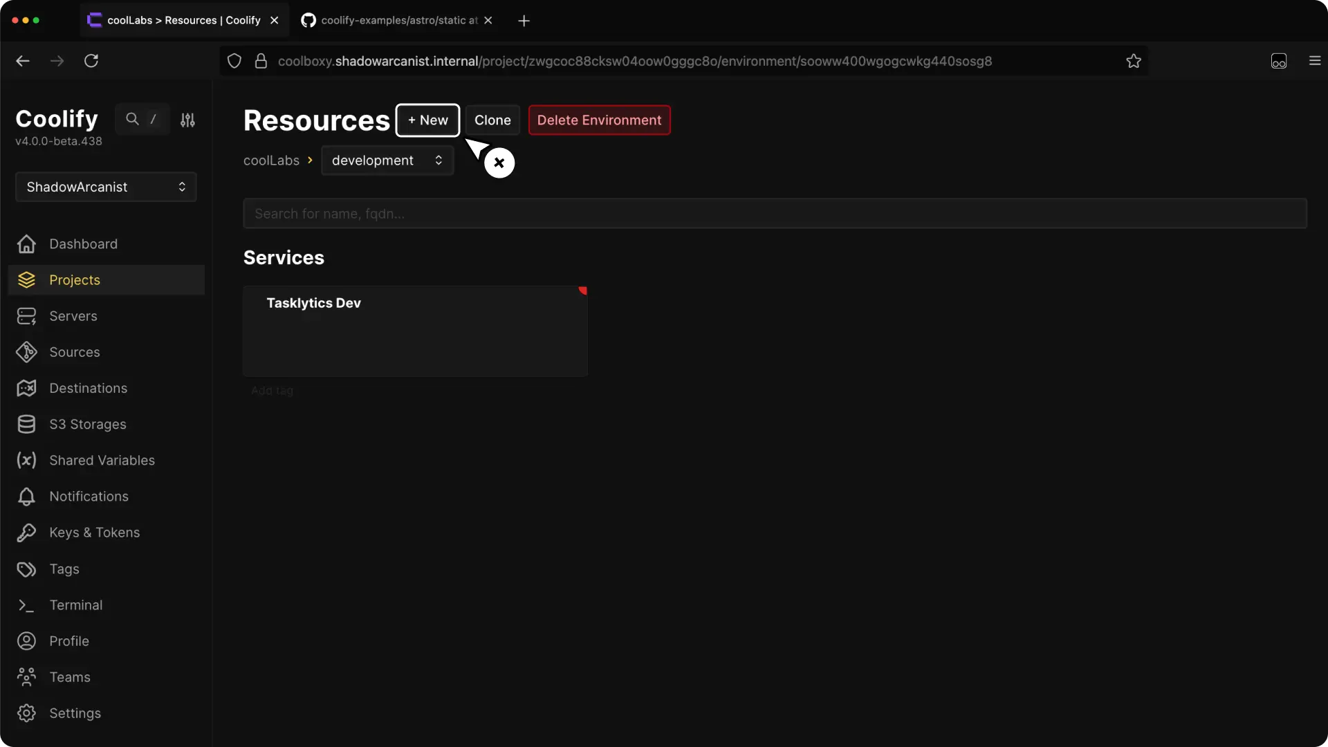Open browser hamburger menu
Viewport: 1328px width, 747px height.
click(x=1315, y=61)
